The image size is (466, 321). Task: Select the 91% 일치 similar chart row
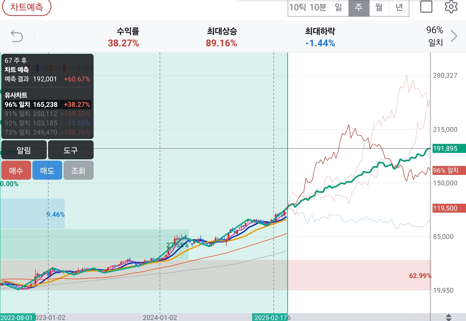point(47,114)
